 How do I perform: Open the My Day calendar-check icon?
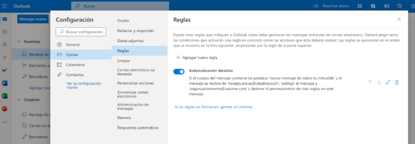click(400, 6)
